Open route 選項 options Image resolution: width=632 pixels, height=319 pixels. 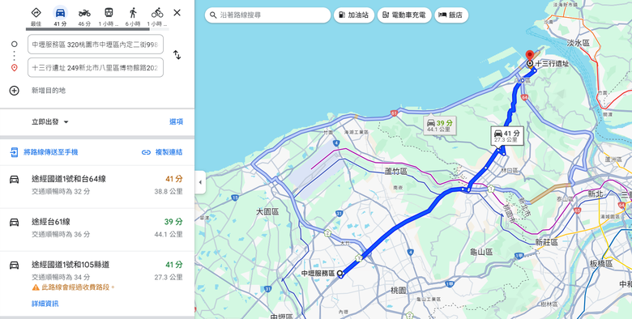click(176, 121)
